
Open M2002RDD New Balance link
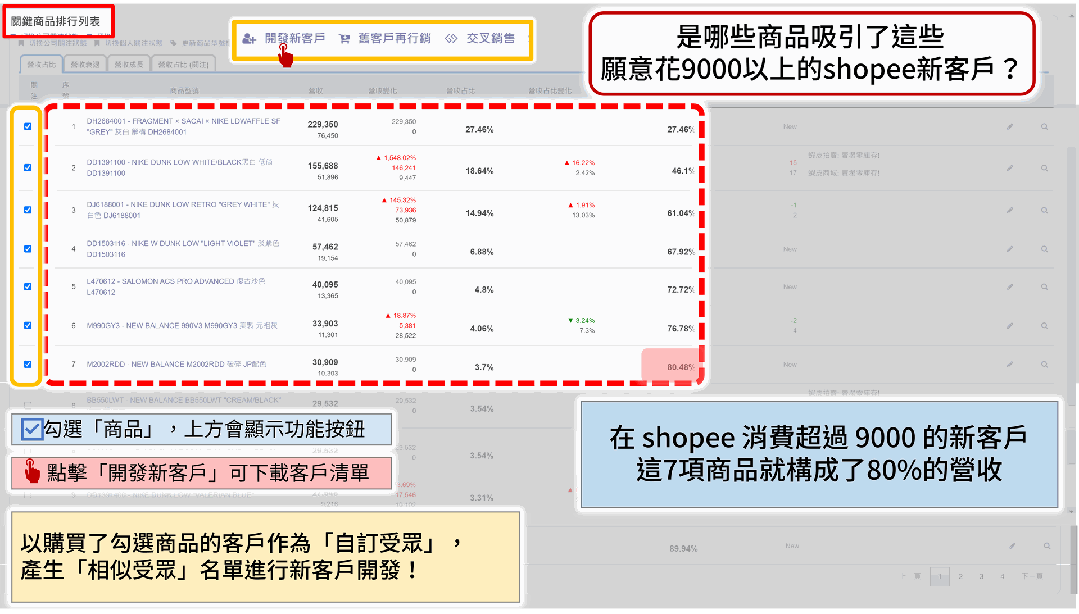(x=176, y=364)
